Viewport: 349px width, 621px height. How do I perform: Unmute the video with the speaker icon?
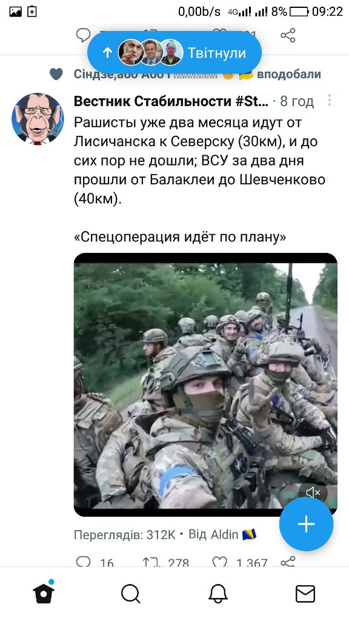pos(313,492)
